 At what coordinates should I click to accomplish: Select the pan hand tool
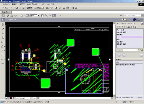tap(42, 15)
